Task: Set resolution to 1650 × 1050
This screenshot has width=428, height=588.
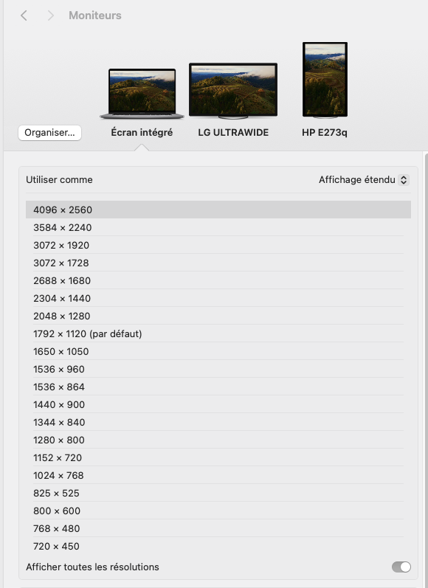Action: (x=218, y=351)
